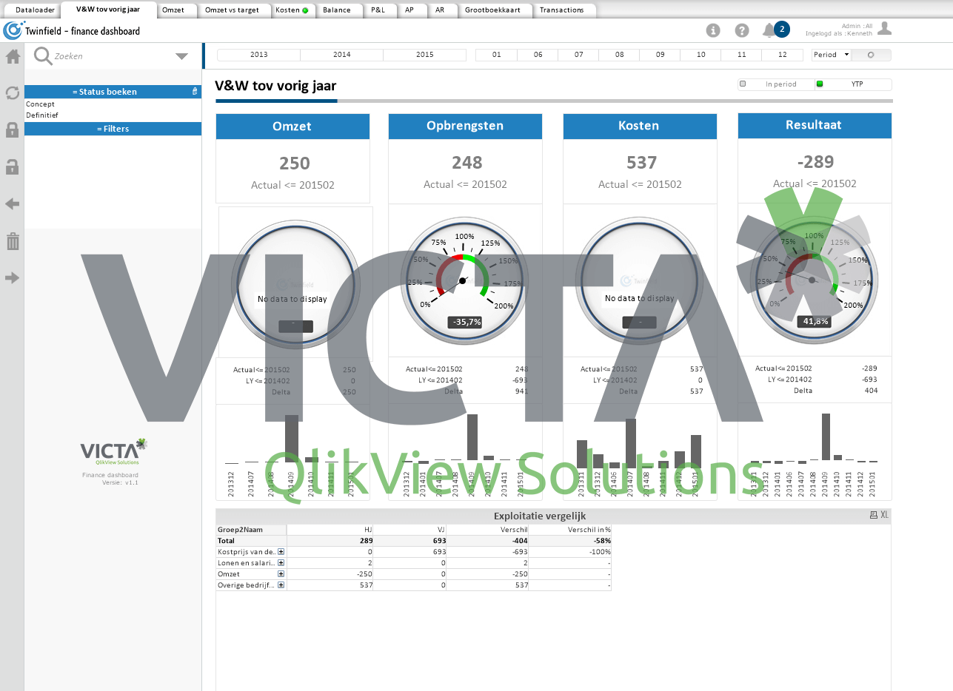The height and width of the screenshot is (691, 953).
Task: Switch to the AR tab
Action: (443, 10)
